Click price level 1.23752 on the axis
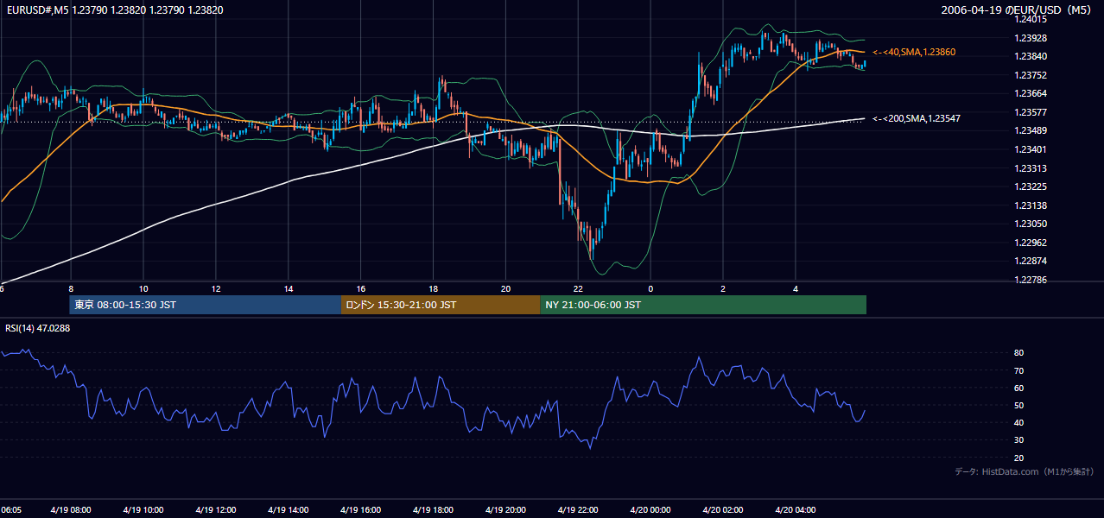Viewport: 1104px width, 518px height. (1032, 75)
